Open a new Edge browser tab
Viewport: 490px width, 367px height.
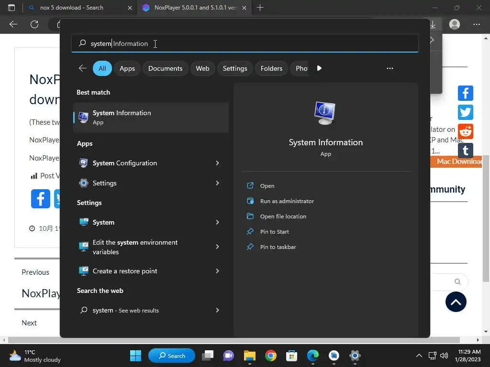[x=260, y=8]
